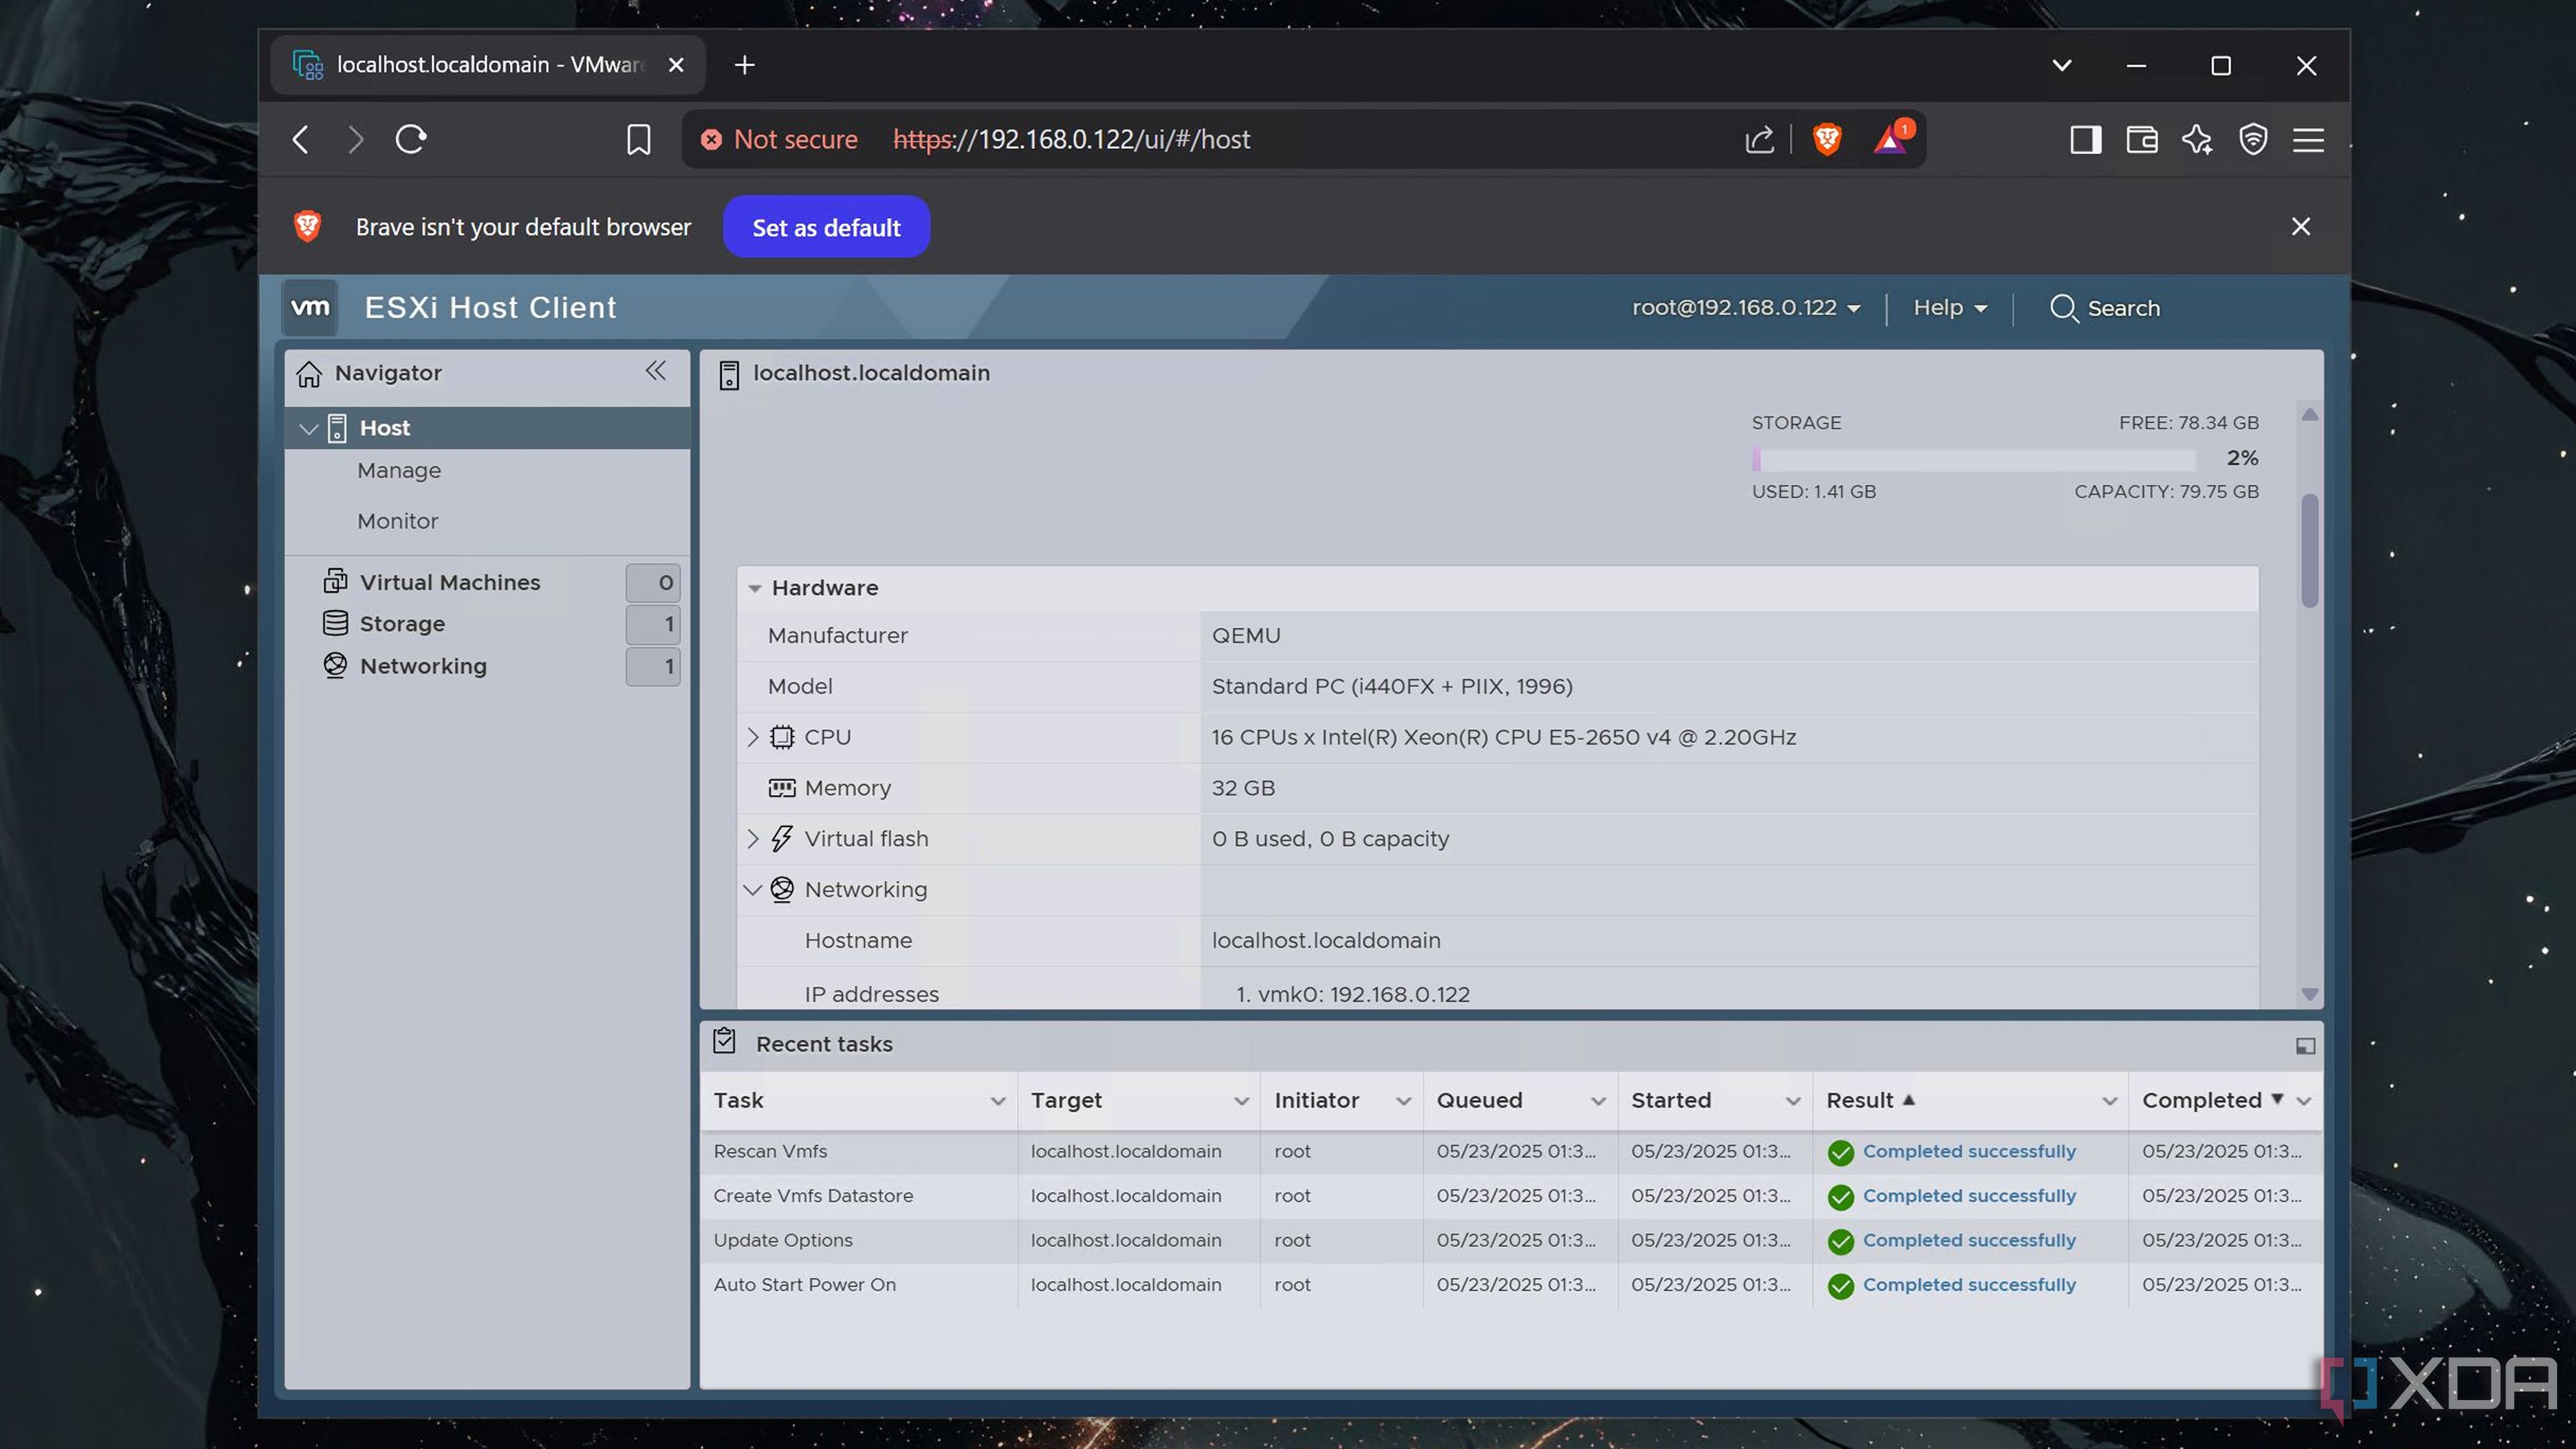This screenshot has width=2576, height=1449.
Task: Click the Set as default button
Action: tap(826, 227)
